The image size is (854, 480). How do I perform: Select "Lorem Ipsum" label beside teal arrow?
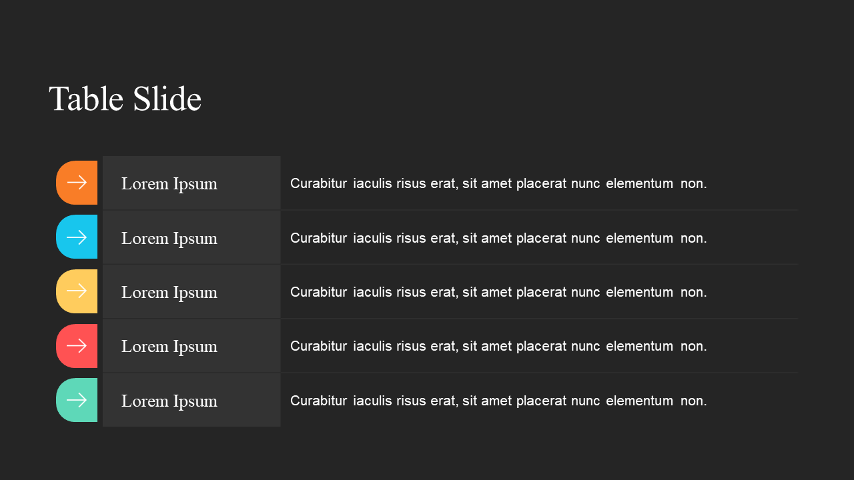point(169,401)
